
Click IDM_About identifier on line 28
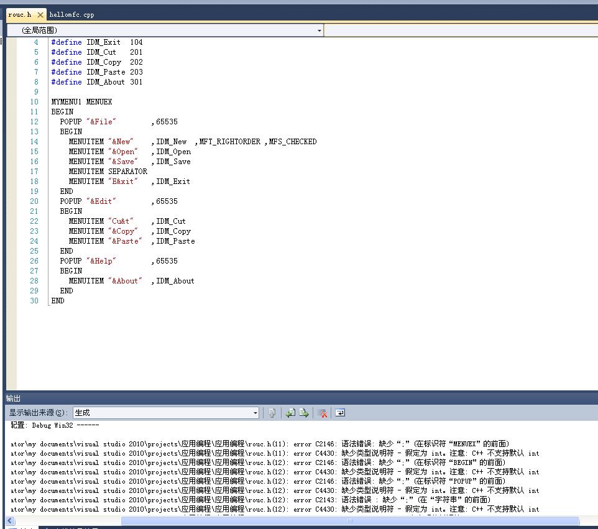175,281
